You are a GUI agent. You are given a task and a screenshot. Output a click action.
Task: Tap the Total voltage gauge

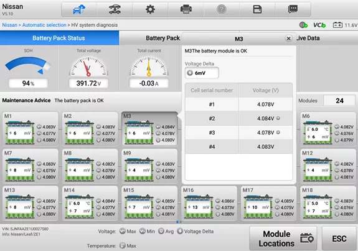click(x=88, y=66)
